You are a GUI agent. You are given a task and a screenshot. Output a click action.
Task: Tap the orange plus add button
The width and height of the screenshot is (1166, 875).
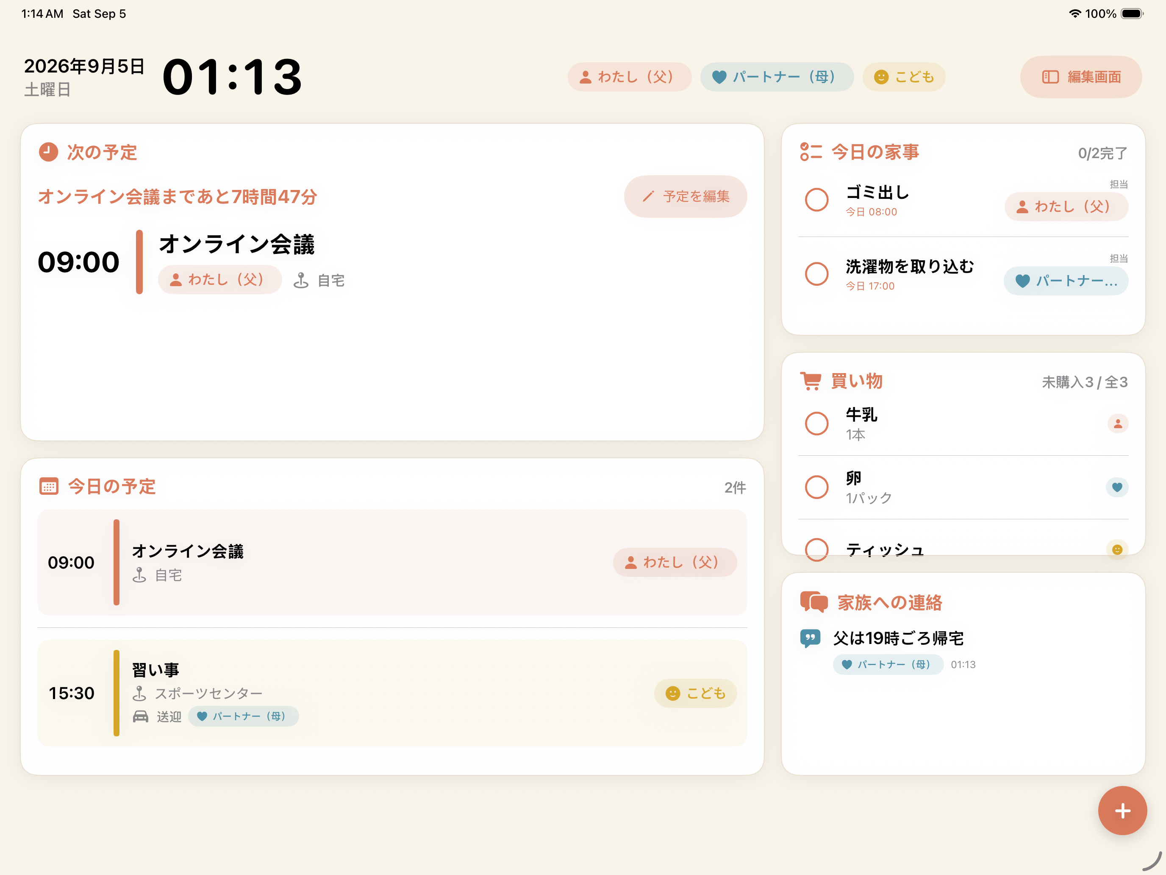coord(1122,811)
